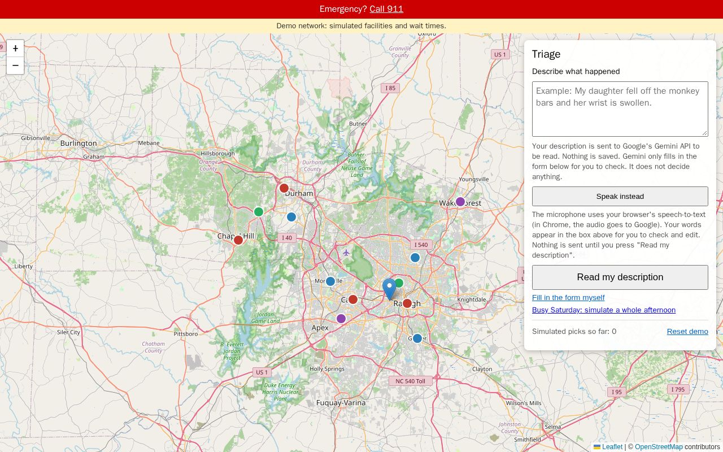The height and width of the screenshot is (452, 723).
Task: Select the blue marker below the I 540 label
Action: pos(415,258)
